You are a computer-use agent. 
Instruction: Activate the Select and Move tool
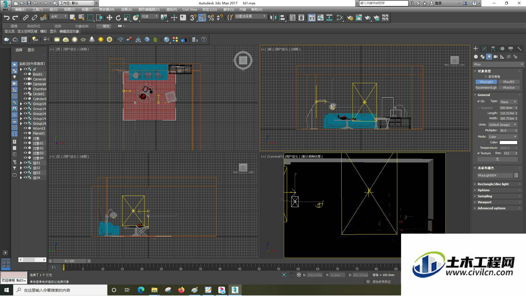click(109, 18)
